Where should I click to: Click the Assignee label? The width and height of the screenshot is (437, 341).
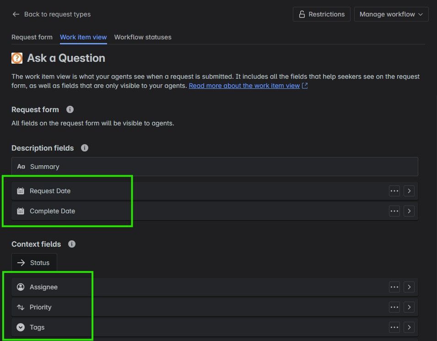point(44,287)
